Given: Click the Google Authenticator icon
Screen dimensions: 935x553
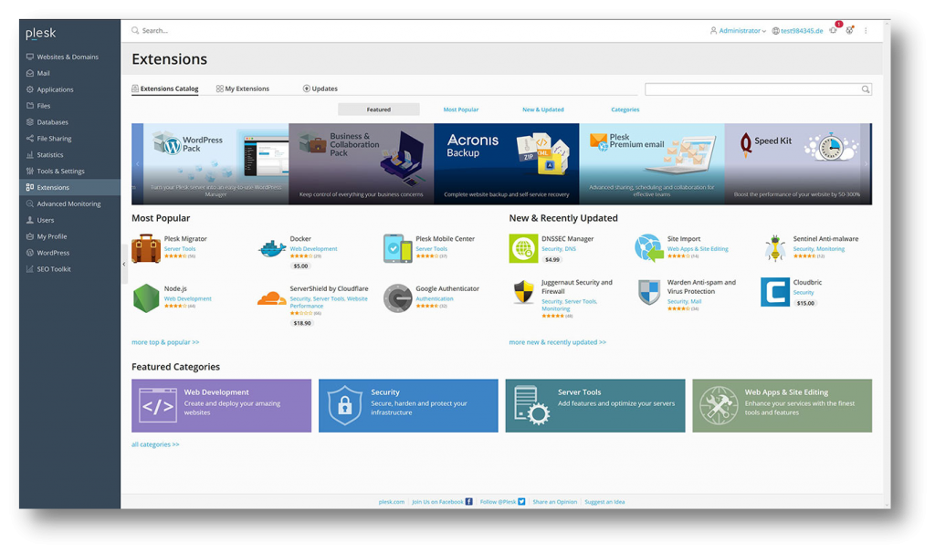Looking at the screenshot, I should 397,298.
